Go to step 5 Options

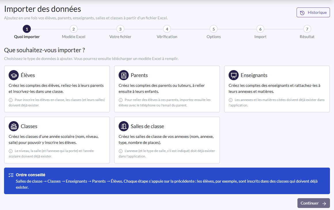tap(214, 32)
